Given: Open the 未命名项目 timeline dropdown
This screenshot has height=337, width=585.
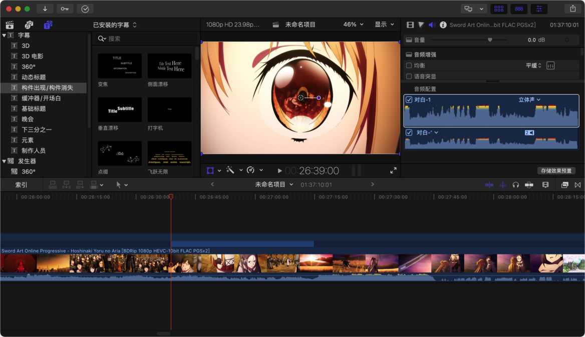Looking at the screenshot, I should [x=274, y=184].
